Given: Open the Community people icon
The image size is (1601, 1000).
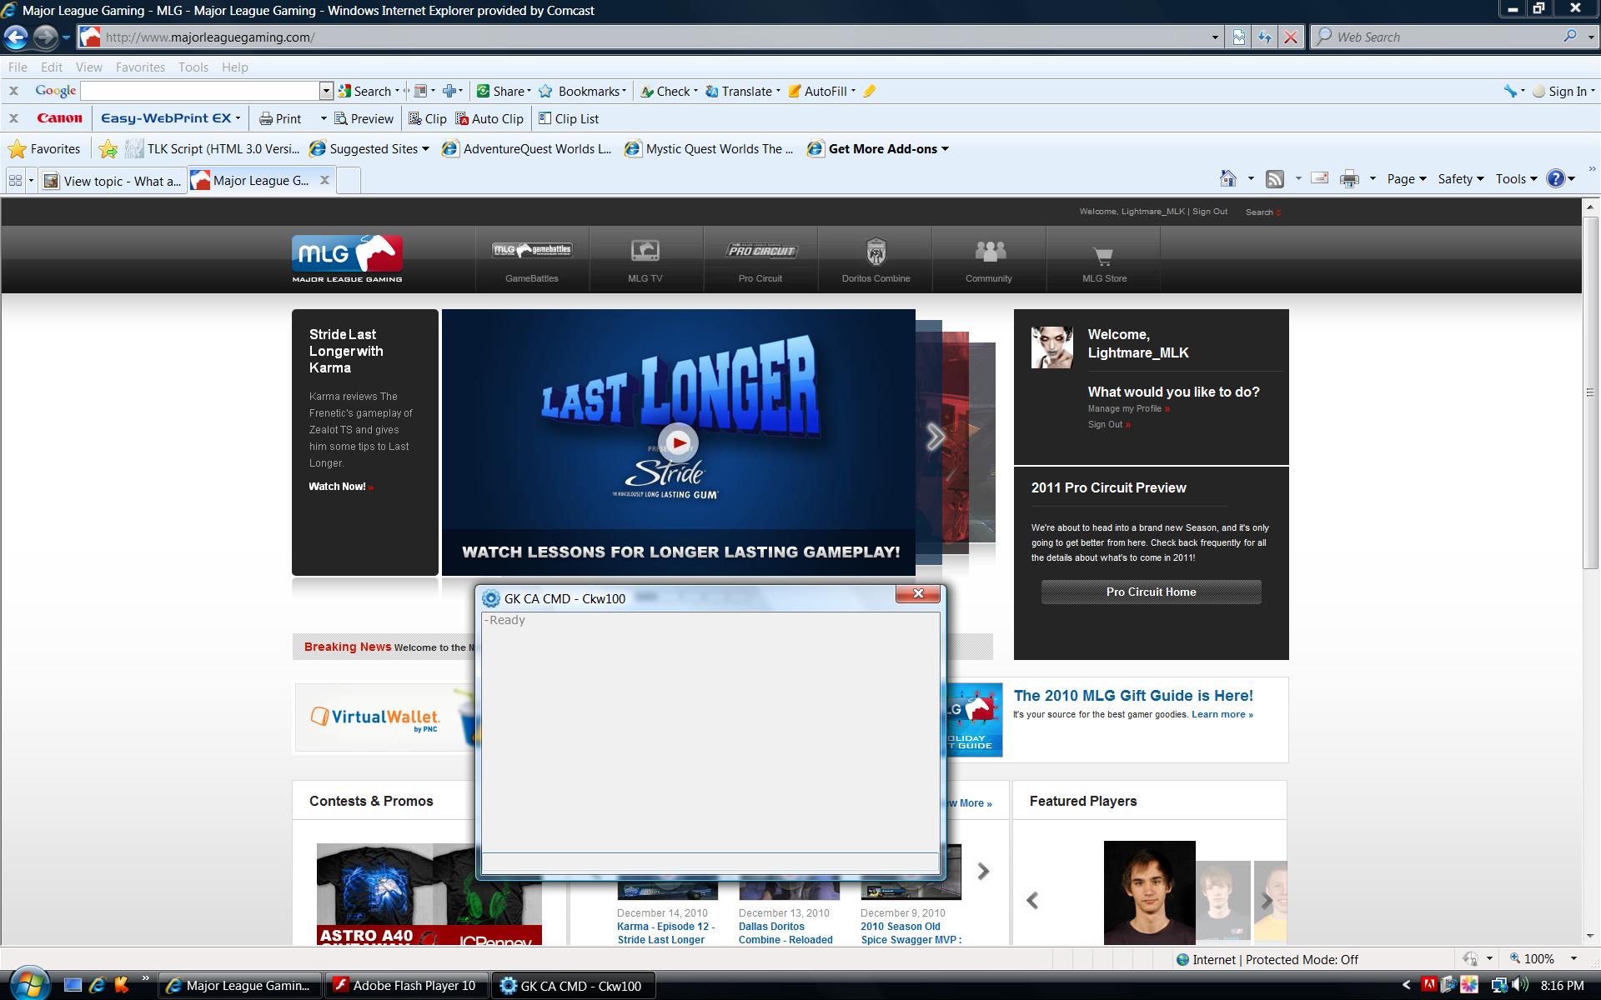Looking at the screenshot, I should 989,251.
